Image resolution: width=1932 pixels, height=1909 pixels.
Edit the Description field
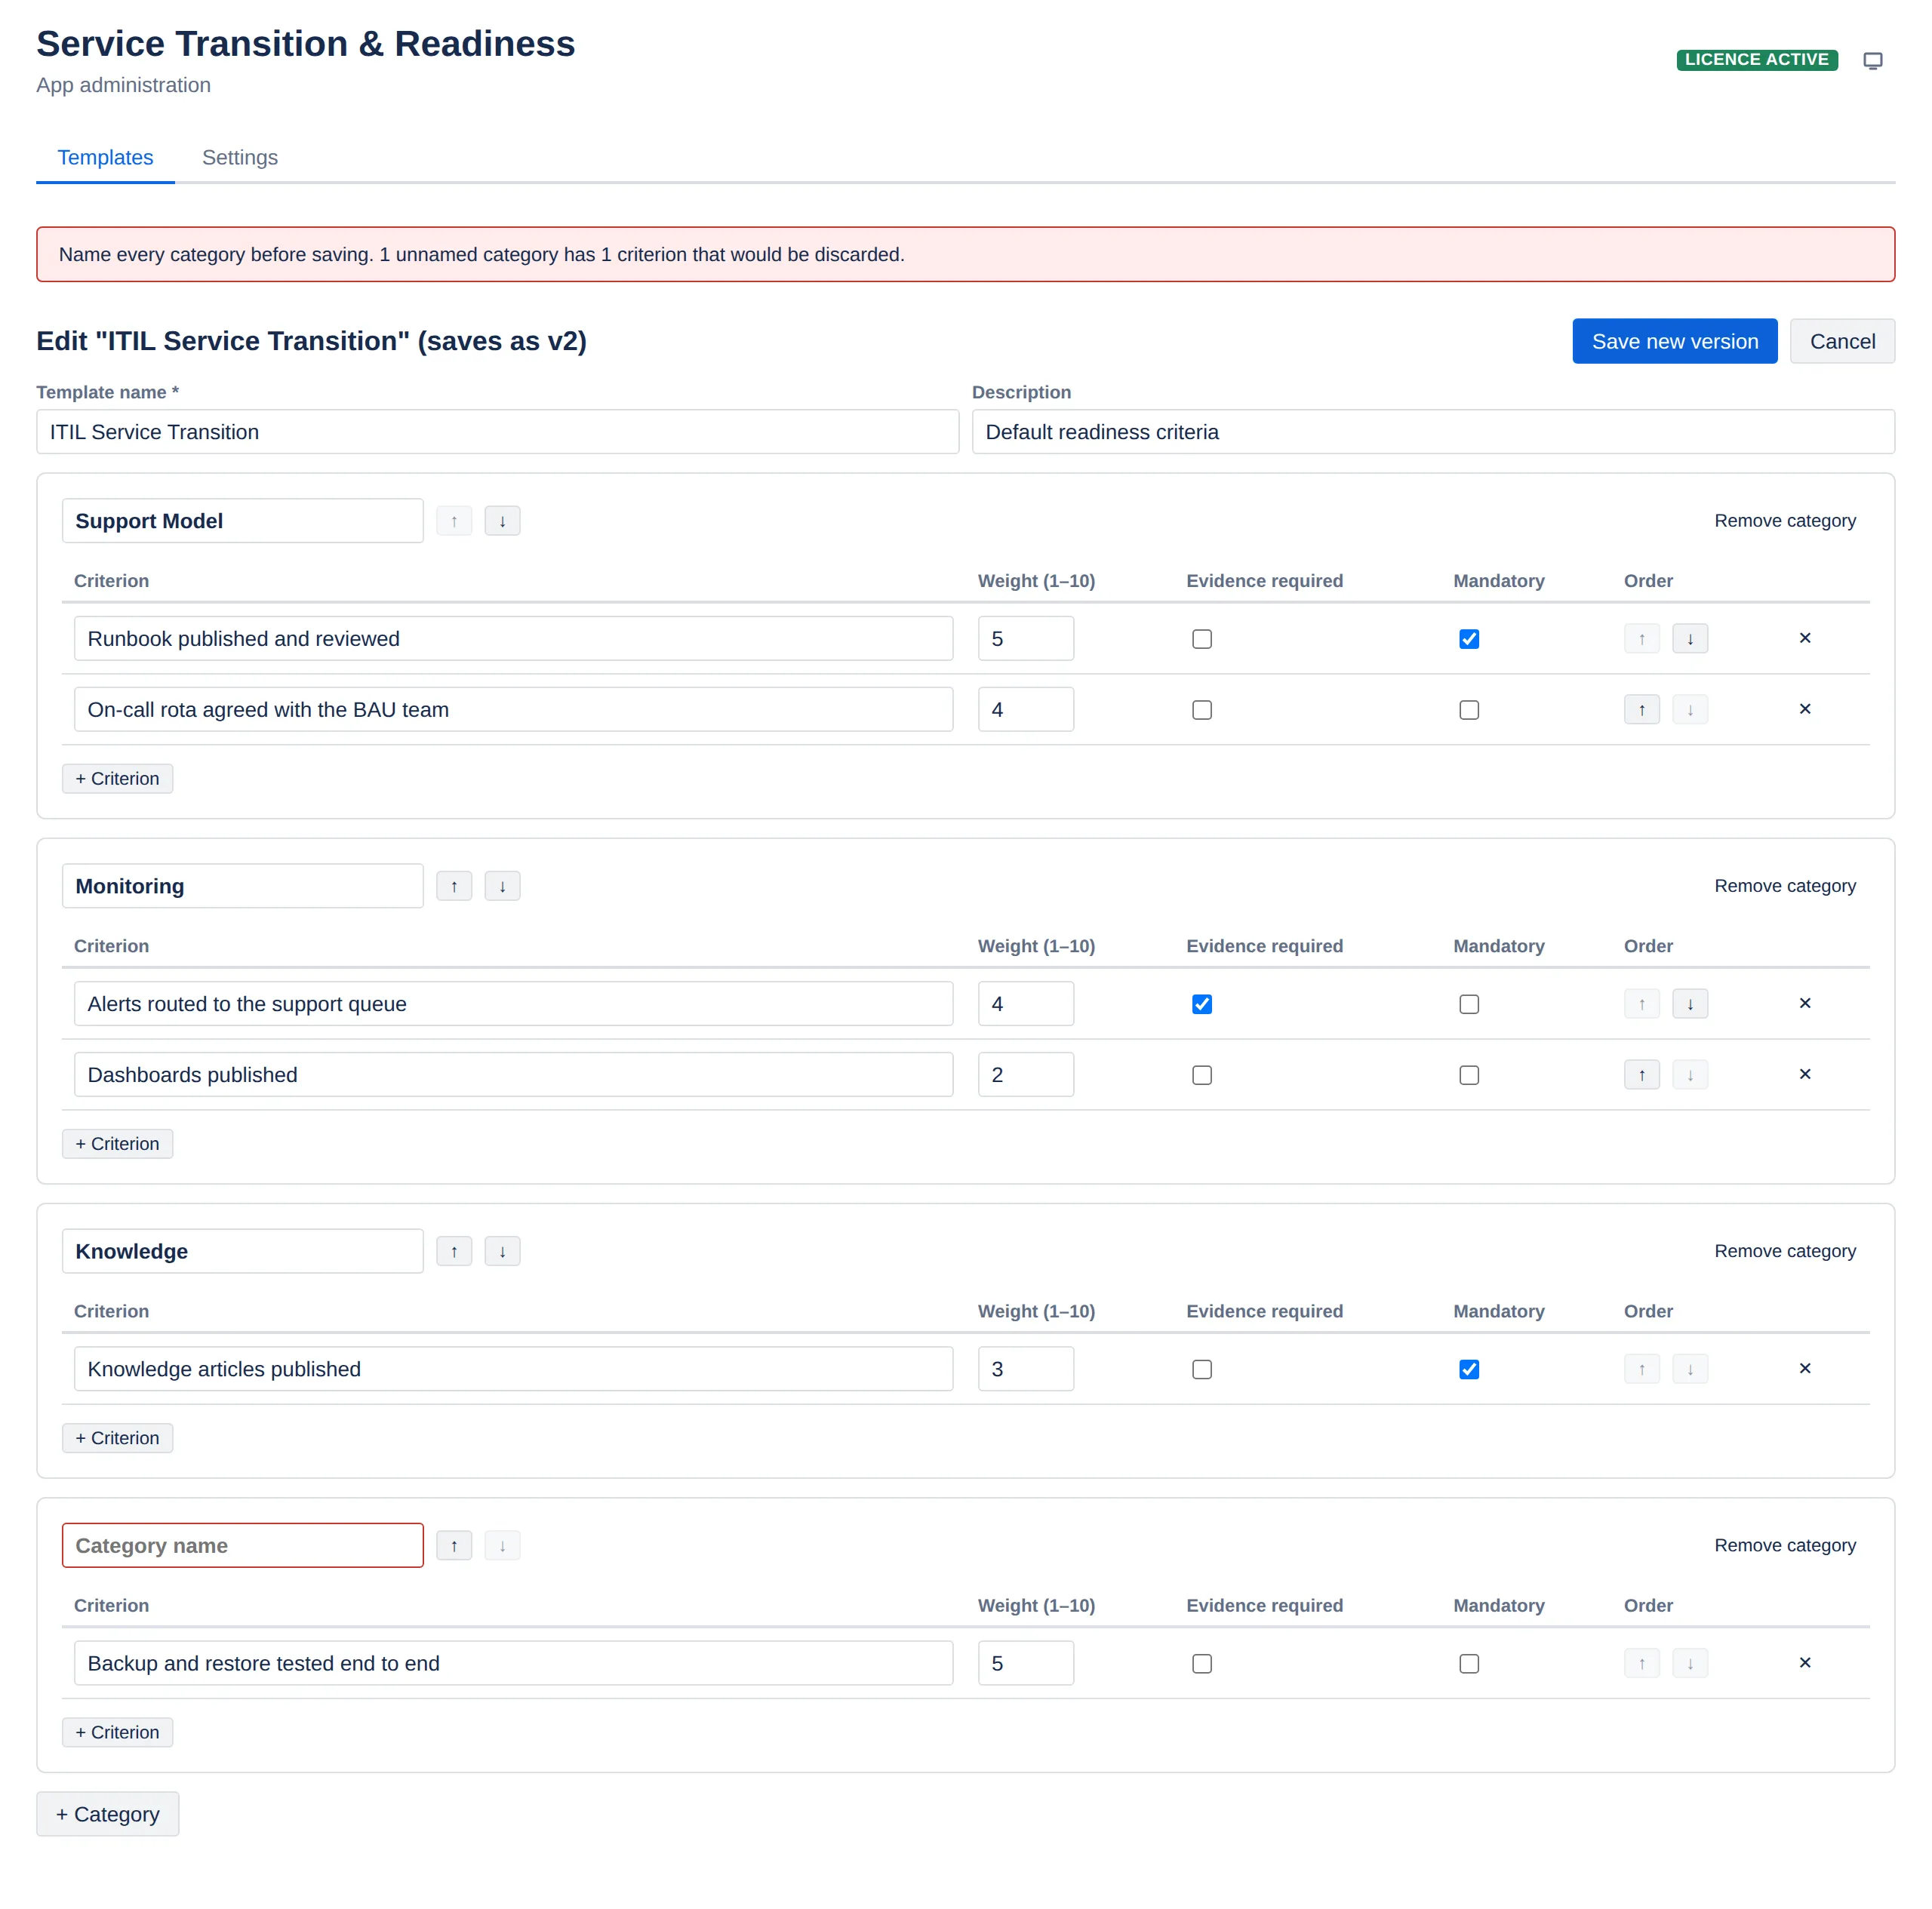tap(1433, 432)
